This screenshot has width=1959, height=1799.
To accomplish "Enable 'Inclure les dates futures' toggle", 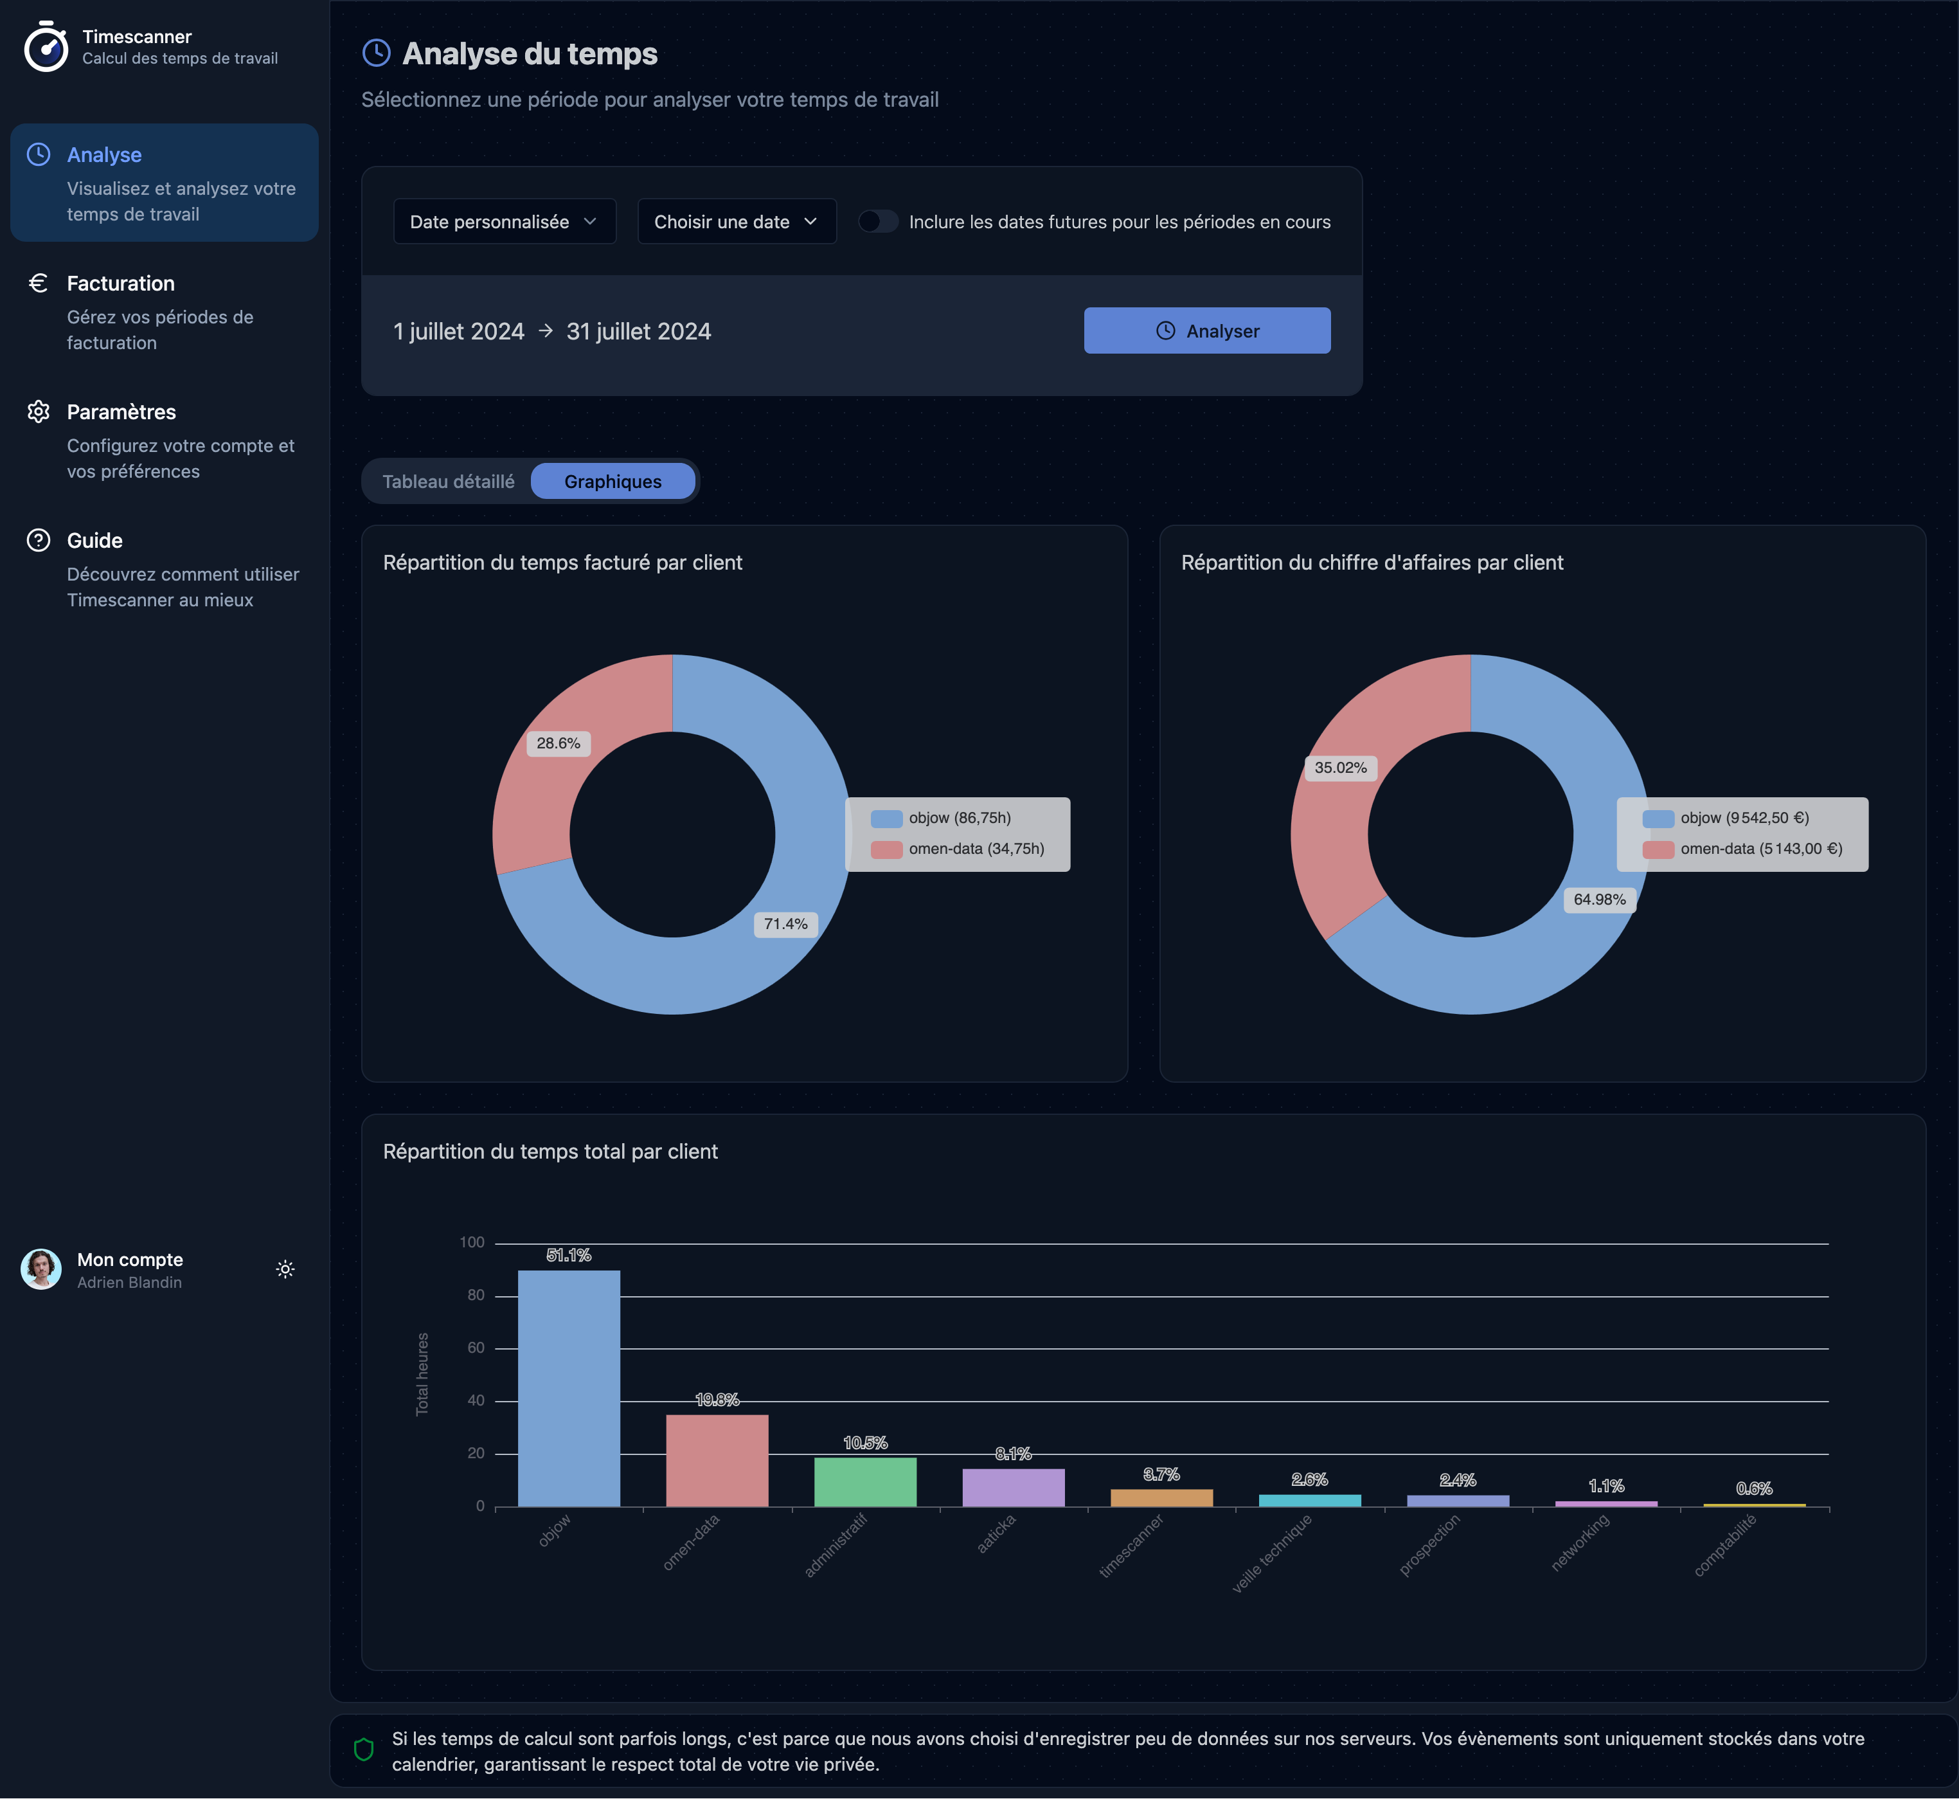I will coord(879,221).
